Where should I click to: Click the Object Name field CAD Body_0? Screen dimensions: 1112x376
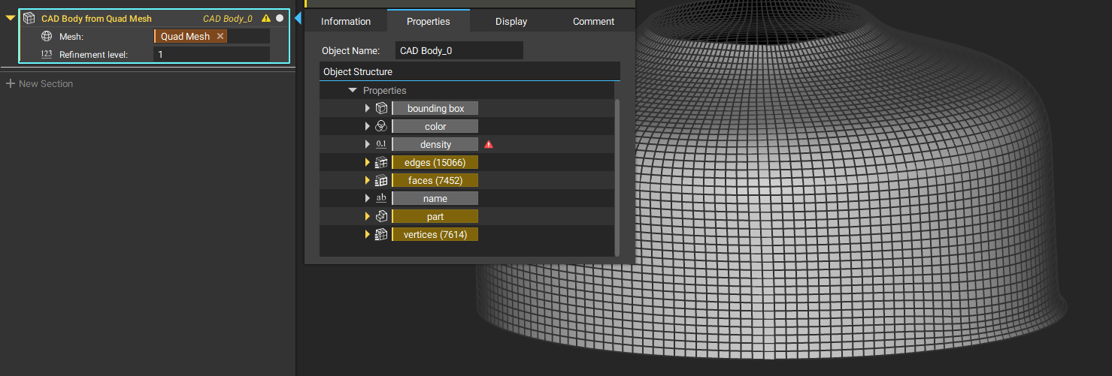(459, 51)
